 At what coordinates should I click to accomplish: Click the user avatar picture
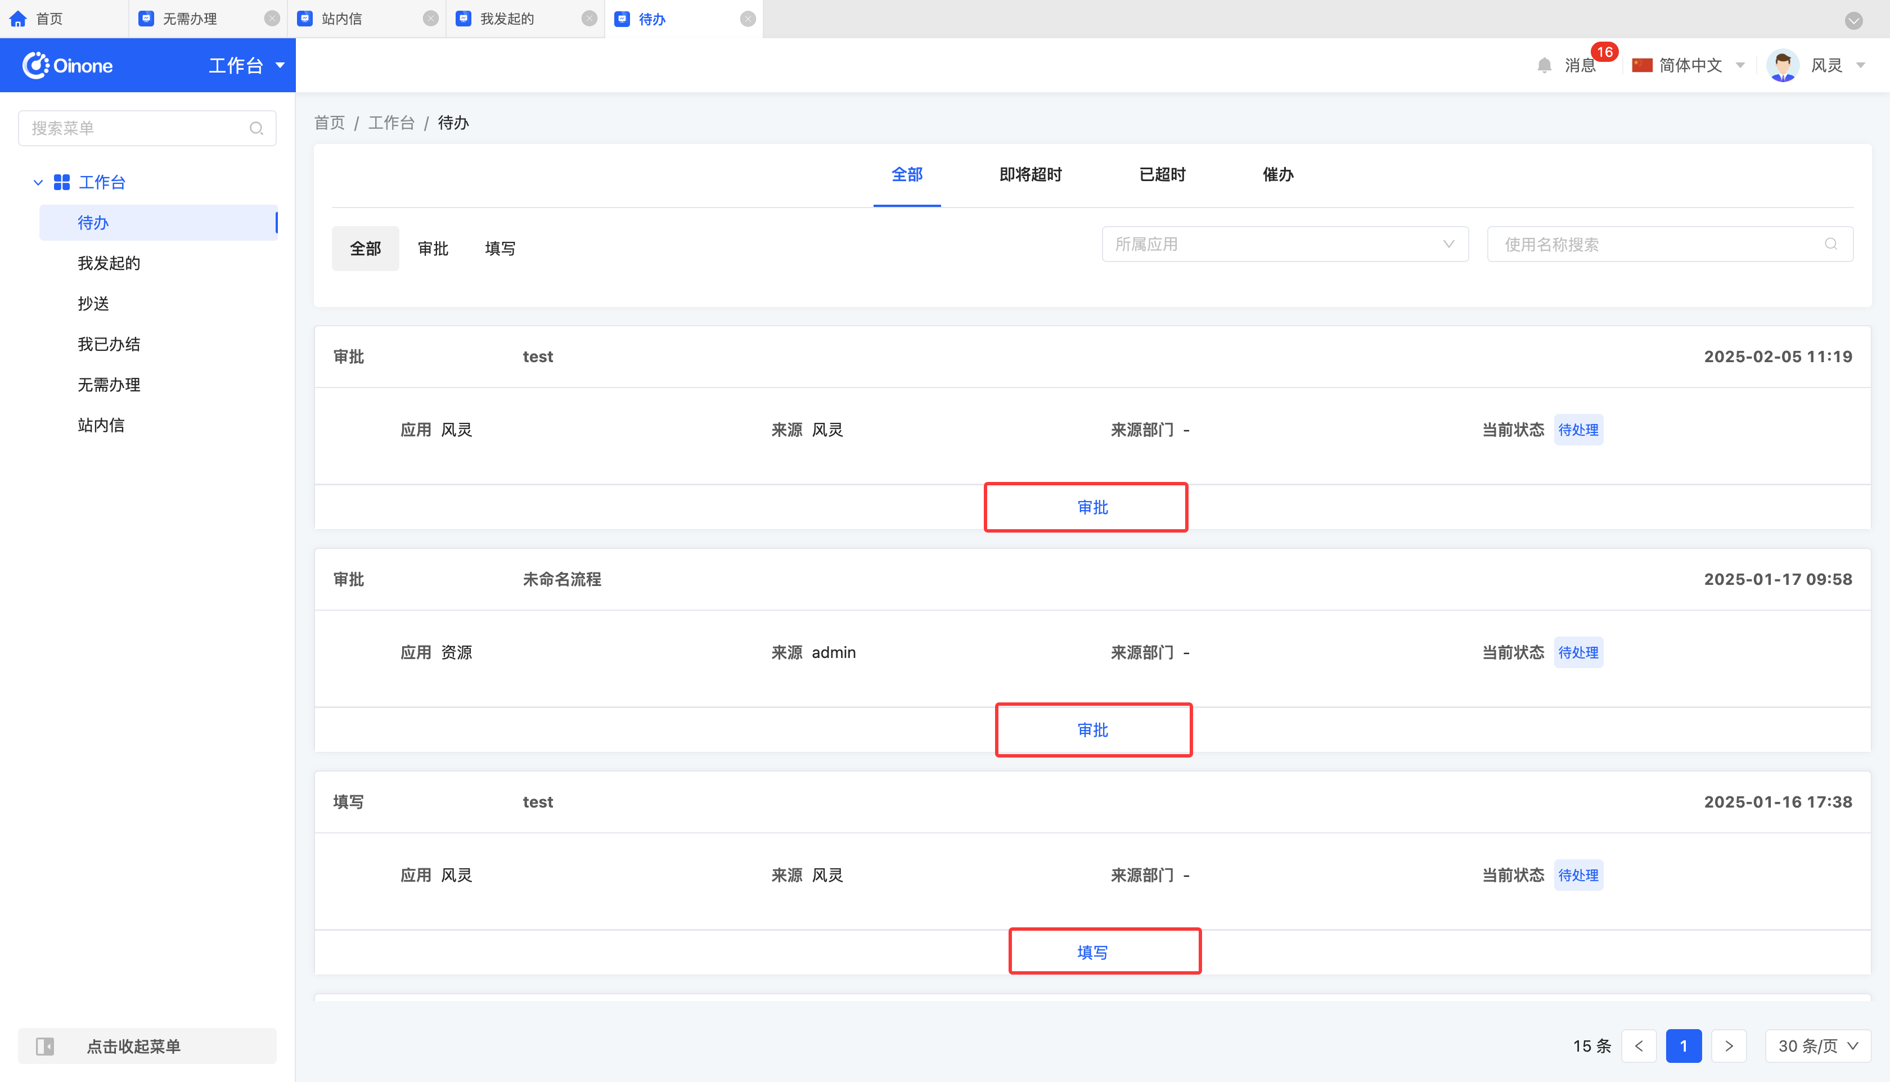tap(1782, 65)
